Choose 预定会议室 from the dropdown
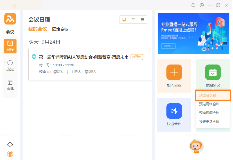This screenshot has width=233, height=160. (x=213, y=95)
